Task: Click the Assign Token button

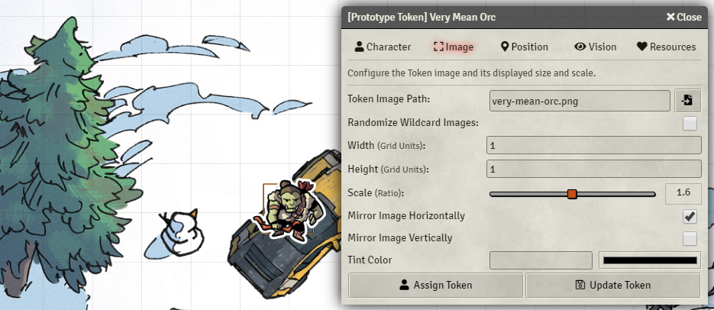Action: tap(436, 286)
